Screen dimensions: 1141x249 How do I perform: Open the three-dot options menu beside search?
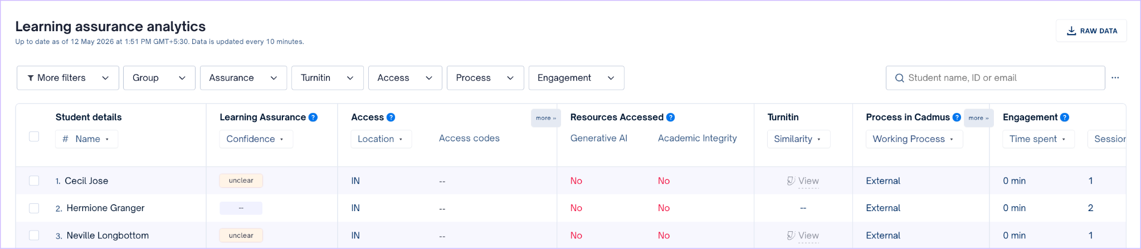[x=1115, y=78]
